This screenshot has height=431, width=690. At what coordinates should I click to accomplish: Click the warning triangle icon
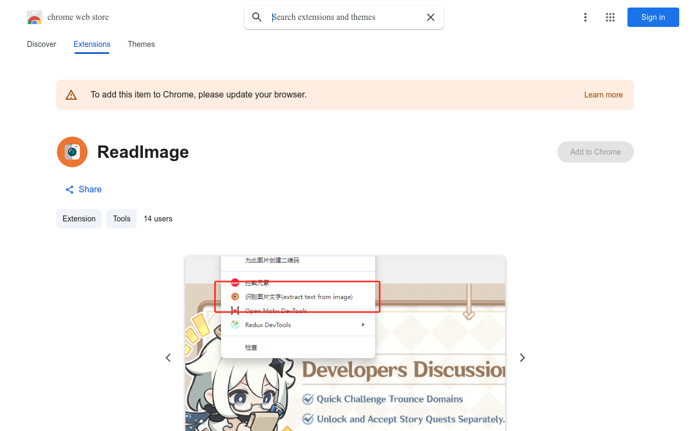71,95
